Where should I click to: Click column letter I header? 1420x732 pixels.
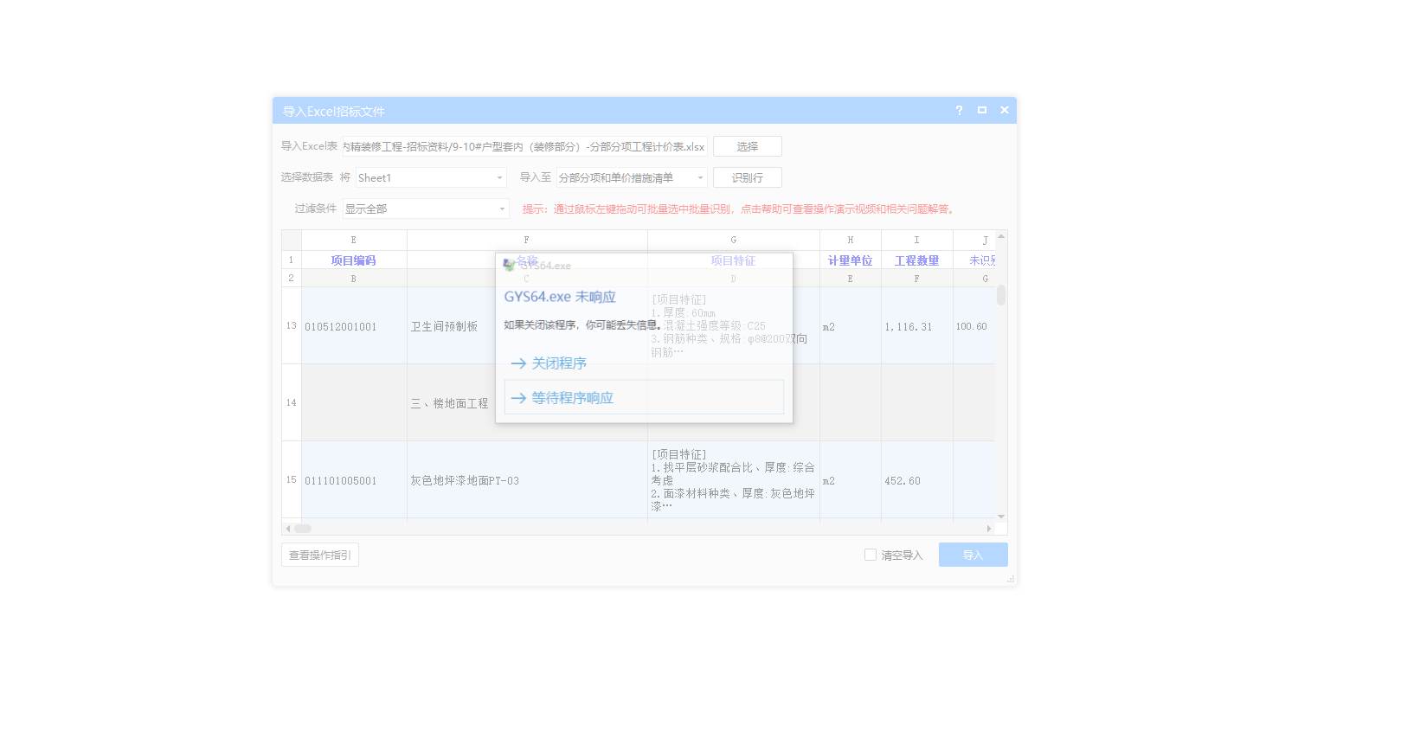917,240
